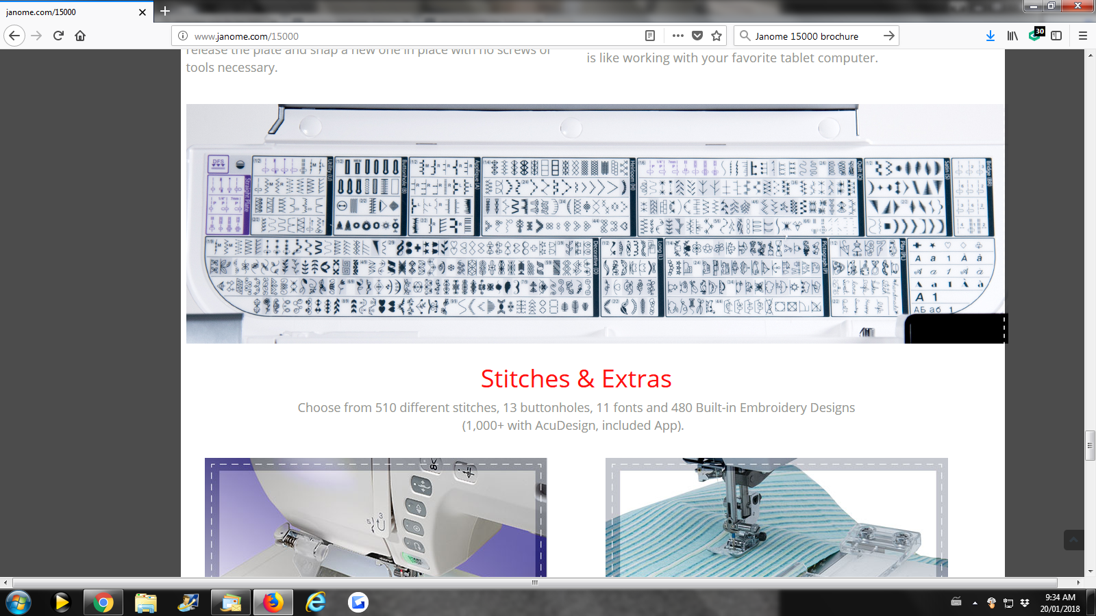Go to the Firefox home page
The height and width of the screenshot is (616, 1096).
80,36
